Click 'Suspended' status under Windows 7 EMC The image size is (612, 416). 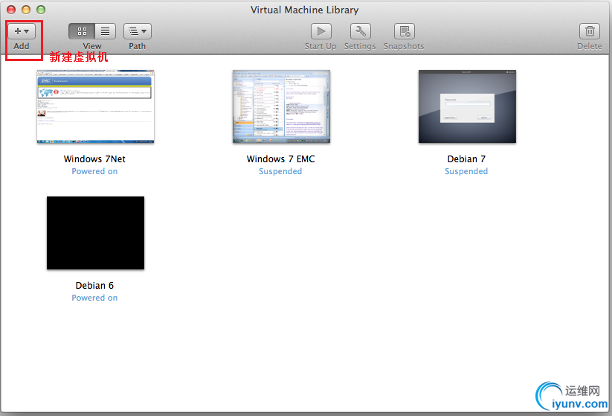click(x=280, y=171)
